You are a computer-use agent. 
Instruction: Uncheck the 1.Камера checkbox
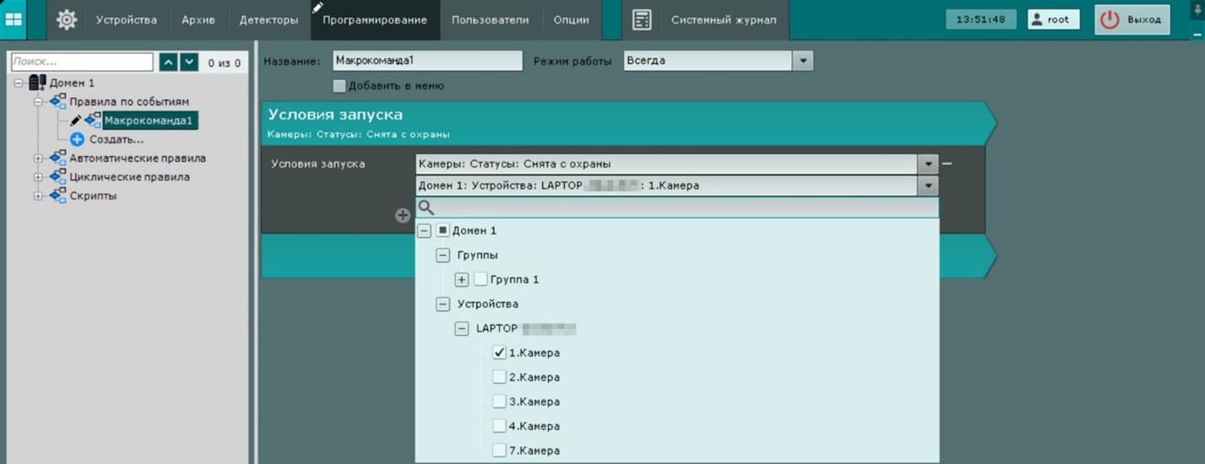[499, 352]
